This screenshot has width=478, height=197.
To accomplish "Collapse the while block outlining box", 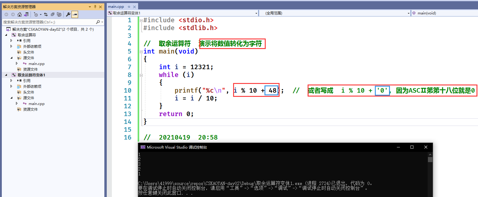I will (141, 75).
